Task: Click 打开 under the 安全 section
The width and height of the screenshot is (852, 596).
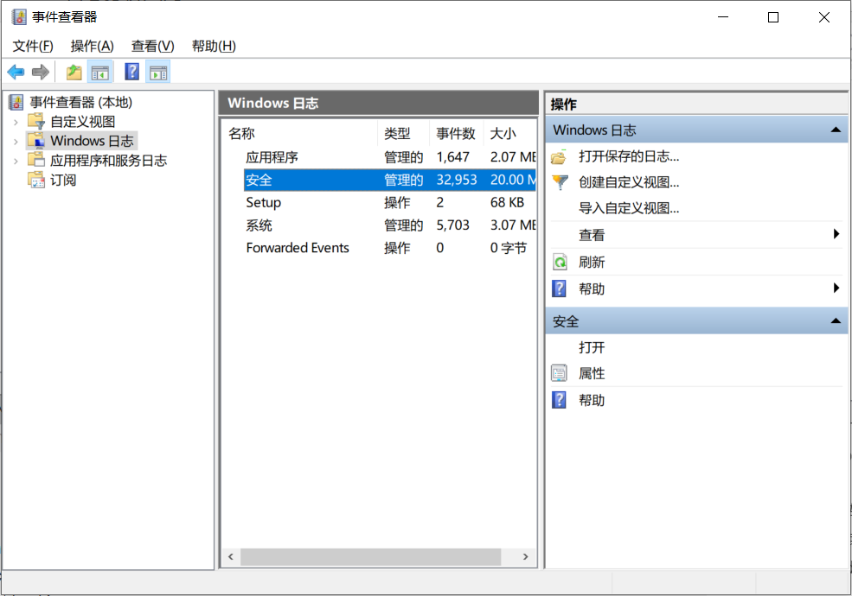Action: click(x=592, y=347)
